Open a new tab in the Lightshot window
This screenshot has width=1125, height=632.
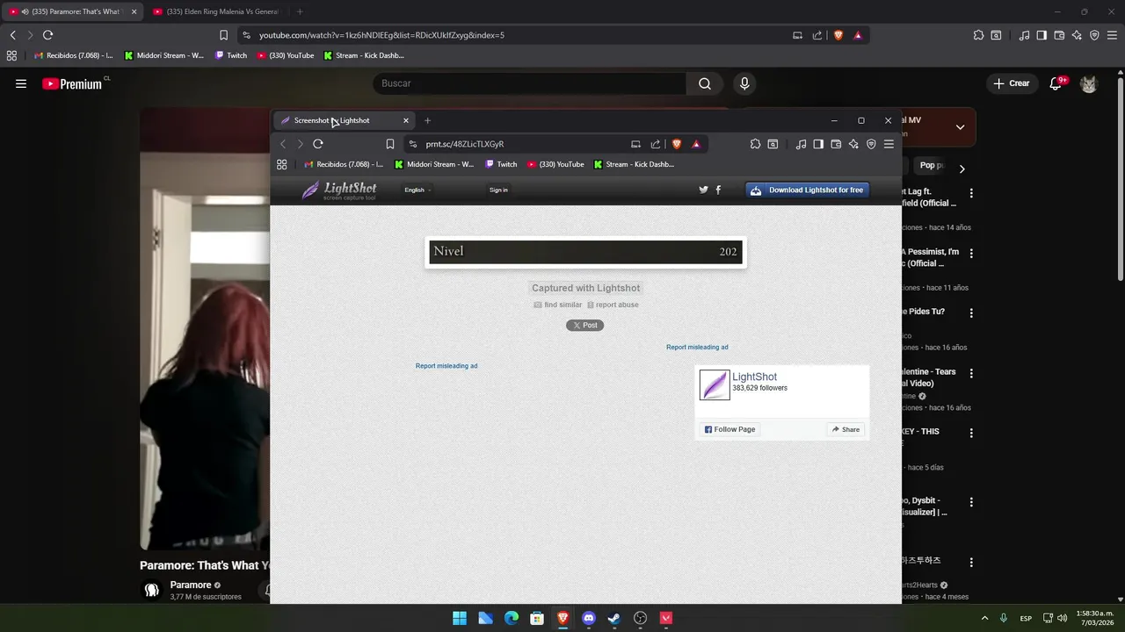(427, 120)
